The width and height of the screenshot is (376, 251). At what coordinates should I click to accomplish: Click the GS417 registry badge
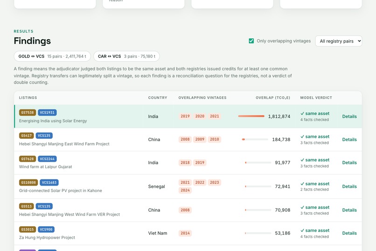(27, 136)
